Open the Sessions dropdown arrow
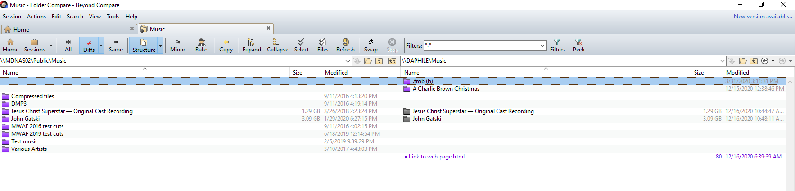The height and width of the screenshot is (191, 795). tap(51, 46)
